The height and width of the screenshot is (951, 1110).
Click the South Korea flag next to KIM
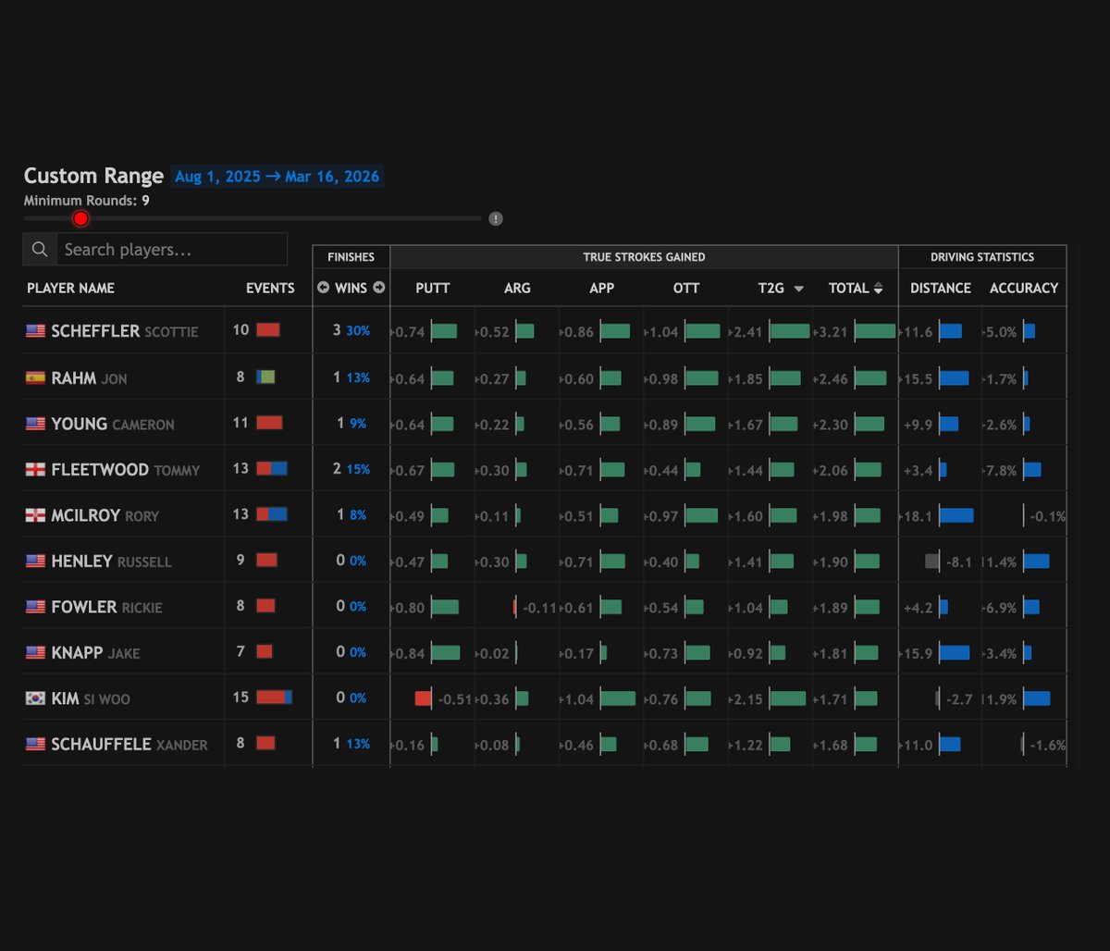[35, 698]
